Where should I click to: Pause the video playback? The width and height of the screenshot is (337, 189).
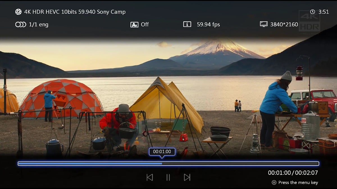point(168,177)
